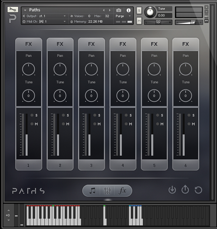Toggle the header S solo button
This screenshot has width=217, height=229.
pos(139,11)
